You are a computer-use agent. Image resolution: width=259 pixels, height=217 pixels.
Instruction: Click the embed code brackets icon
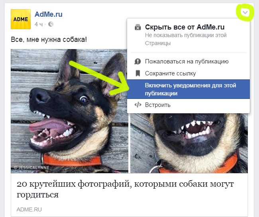click(x=138, y=105)
